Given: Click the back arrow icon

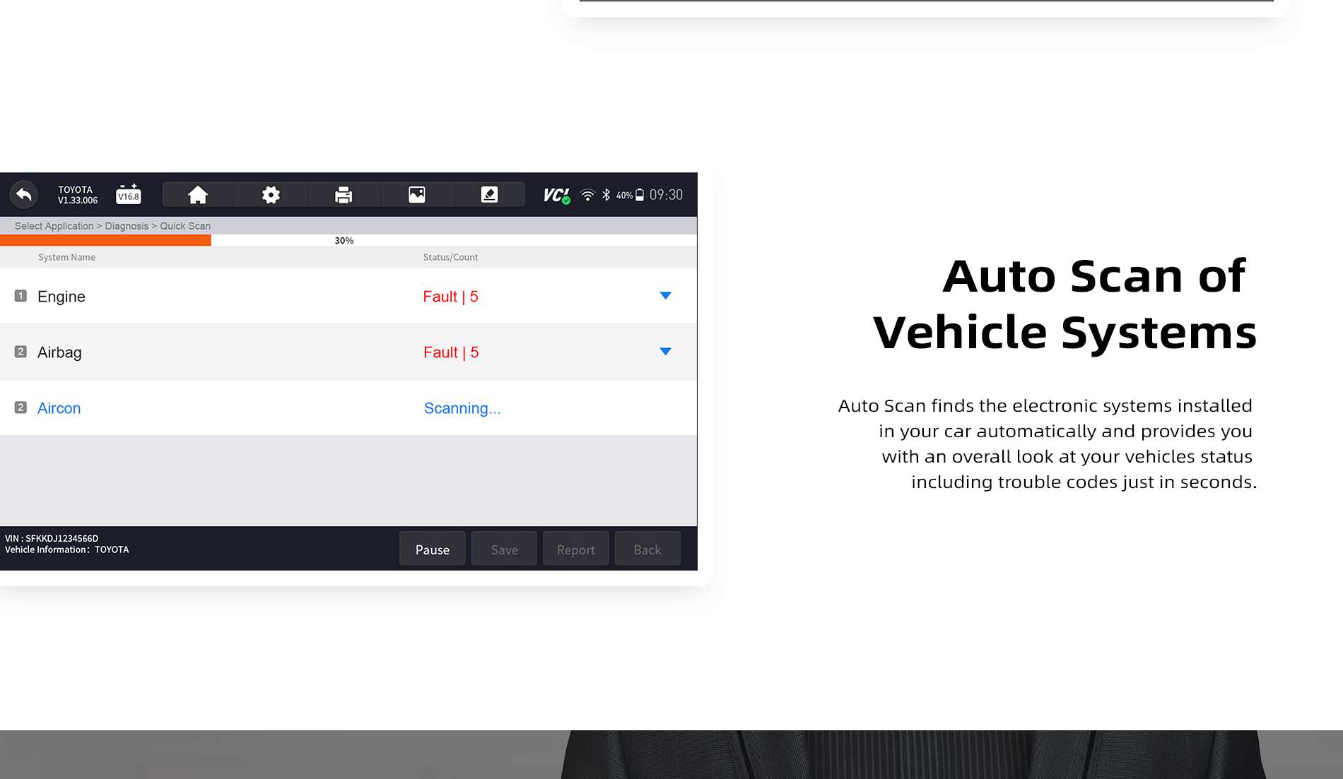Looking at the screenshot, I should click(x=24, y=195).
